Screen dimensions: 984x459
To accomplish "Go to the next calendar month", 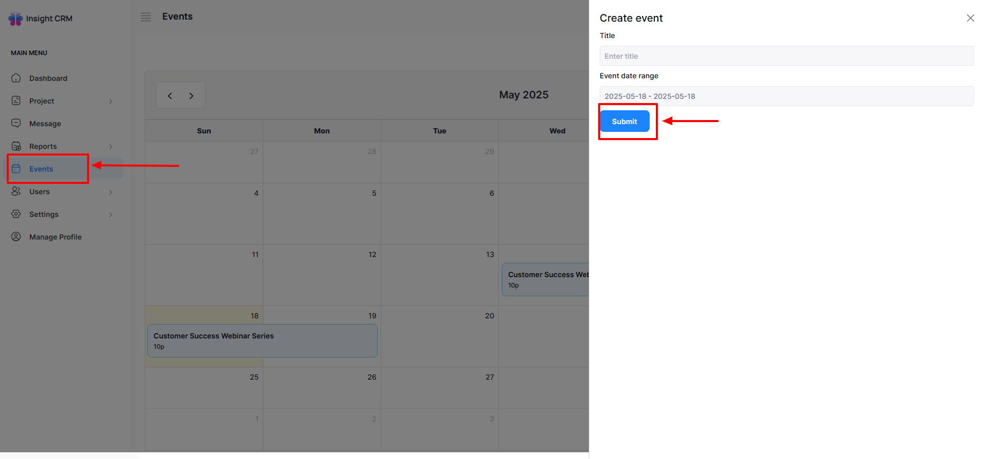I will (x=191, y=96).
